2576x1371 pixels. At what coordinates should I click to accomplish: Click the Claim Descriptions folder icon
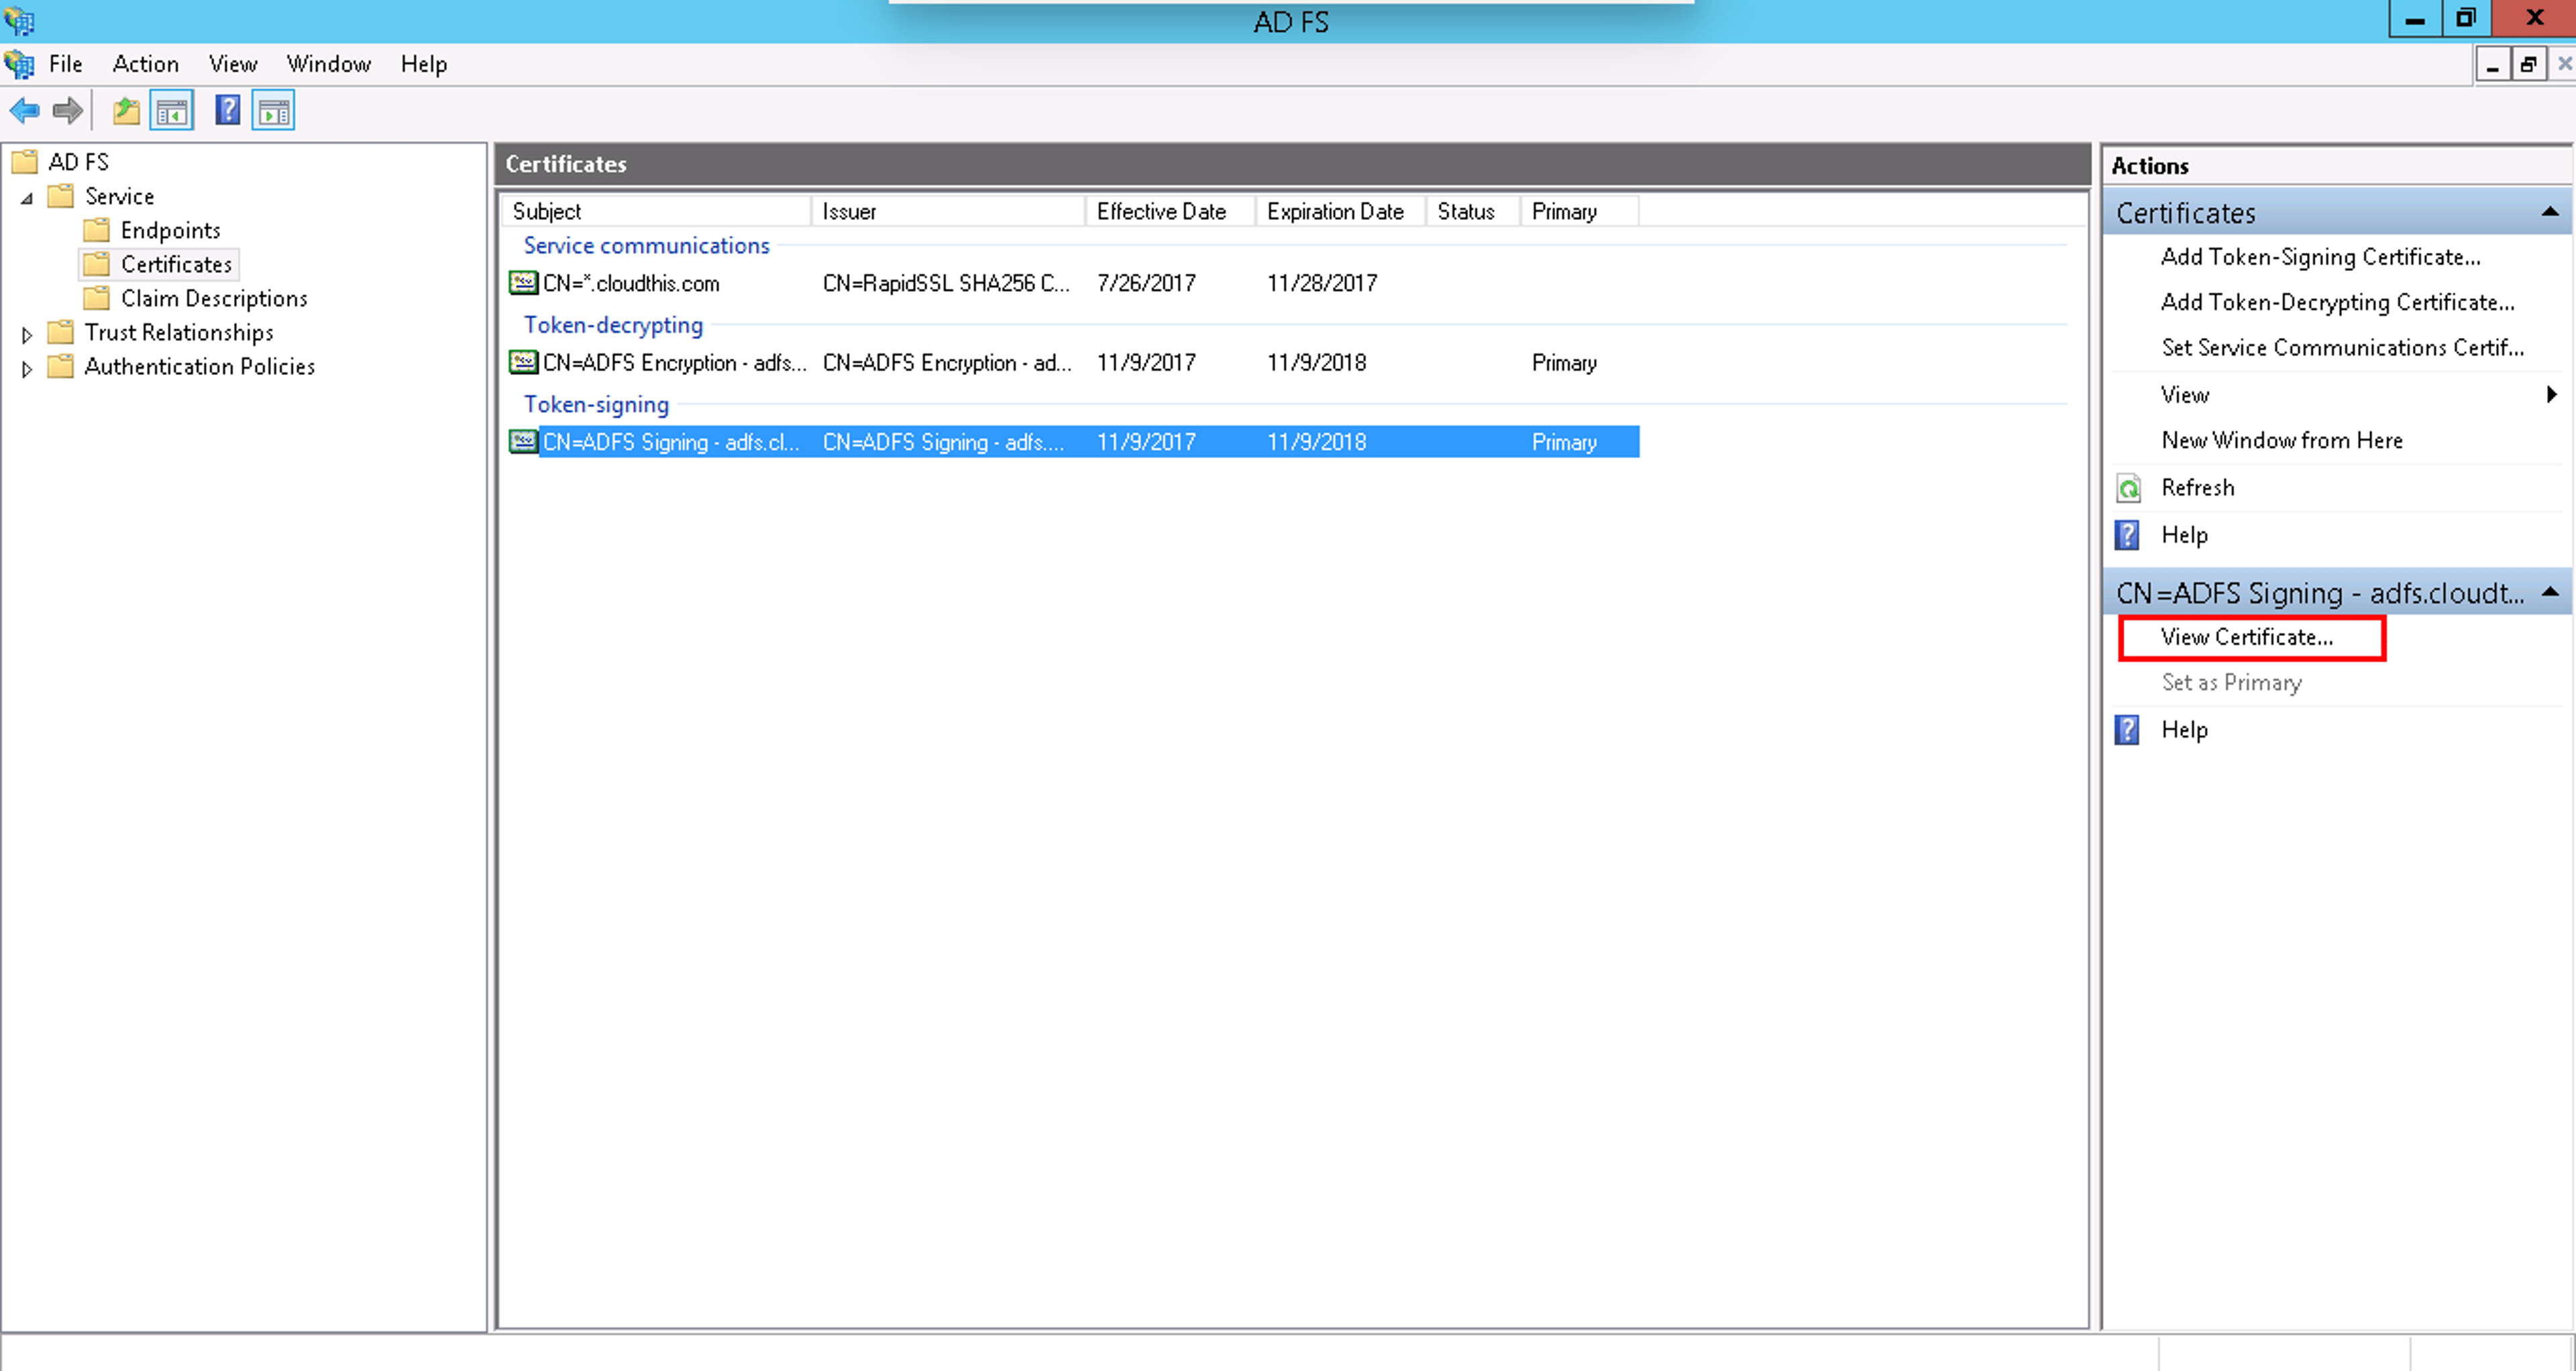97,298
